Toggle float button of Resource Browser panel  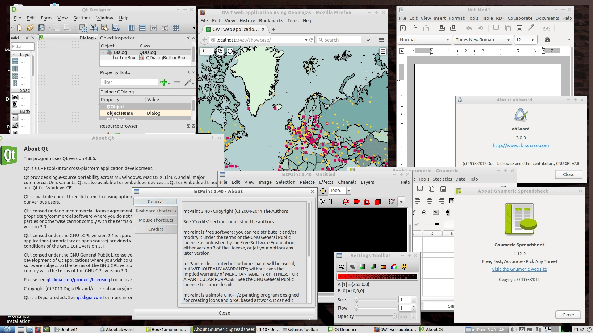pos(188,126)
